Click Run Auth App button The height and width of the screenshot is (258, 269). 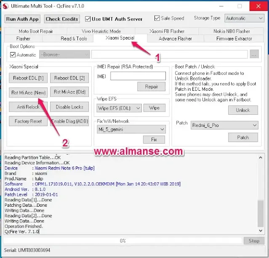point(22,19)
